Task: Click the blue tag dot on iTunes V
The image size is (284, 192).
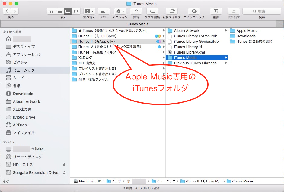Action: (159, 47)
